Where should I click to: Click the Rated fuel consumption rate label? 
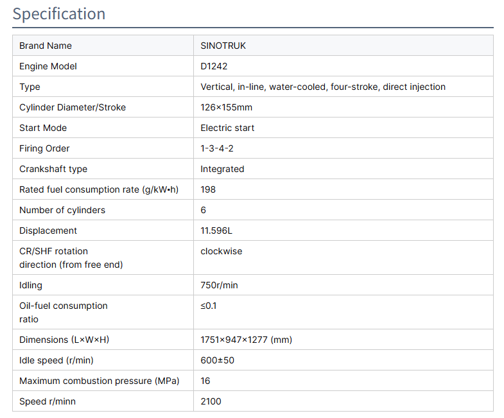pyautogui.click(x=98, y=189)
